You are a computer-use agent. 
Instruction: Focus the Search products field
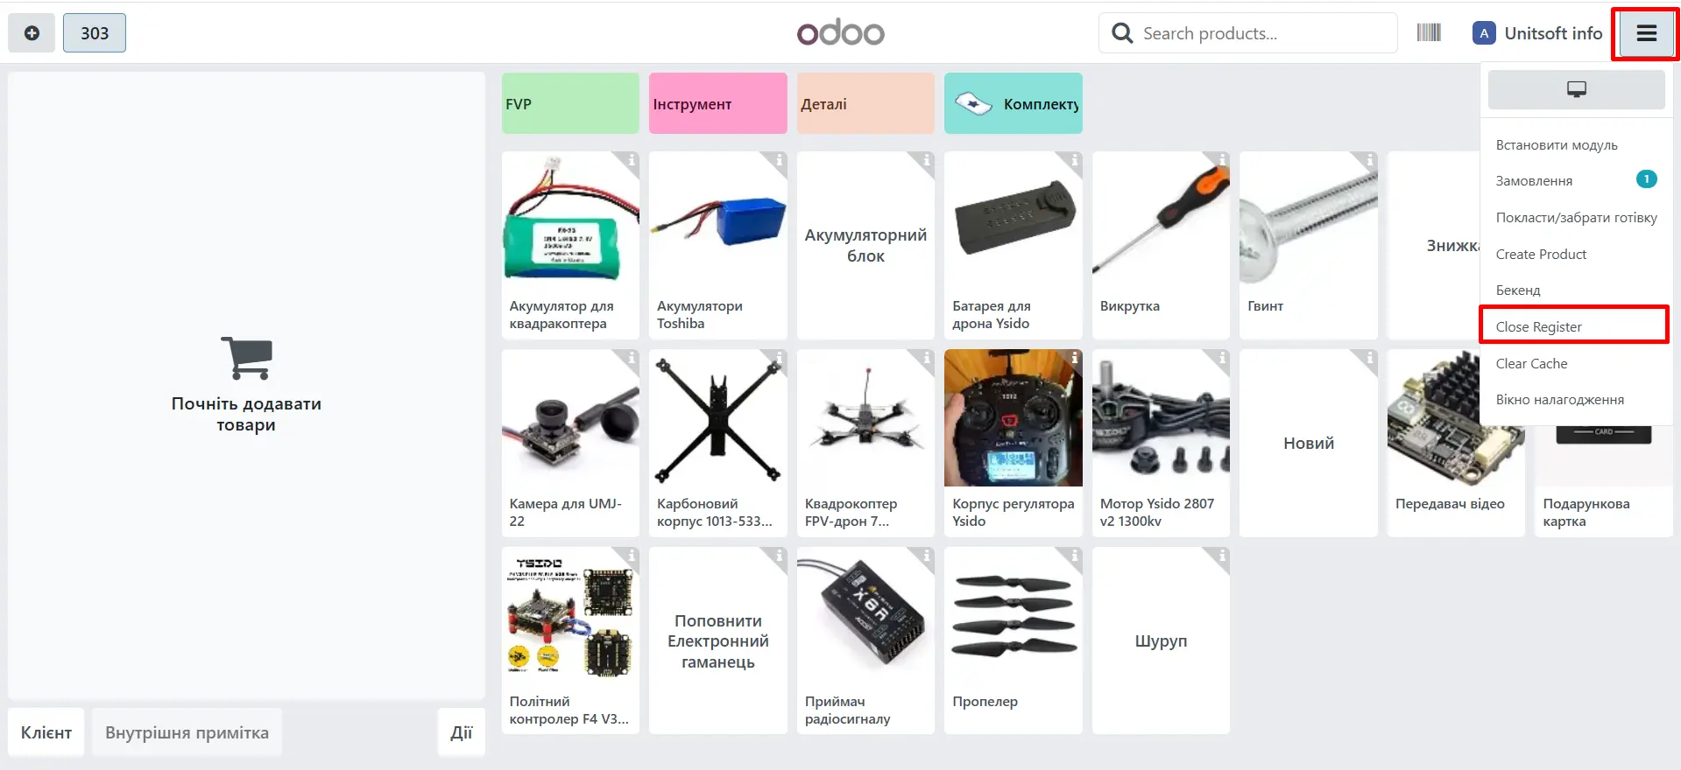coord(1247,33)
